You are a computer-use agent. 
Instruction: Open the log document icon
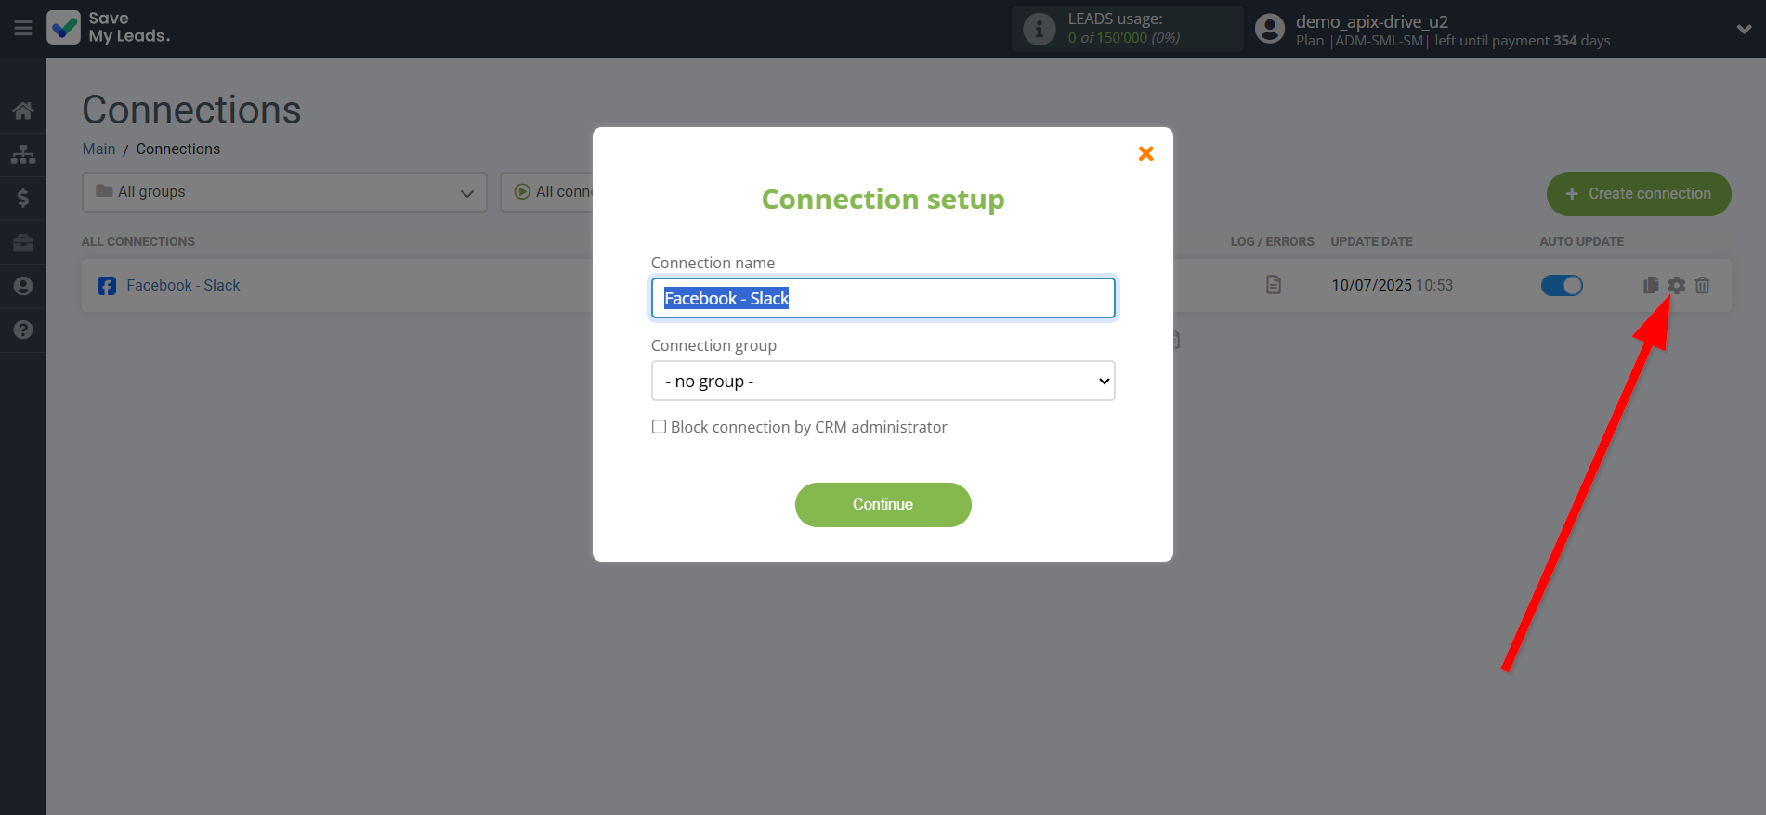(1273, 285)
